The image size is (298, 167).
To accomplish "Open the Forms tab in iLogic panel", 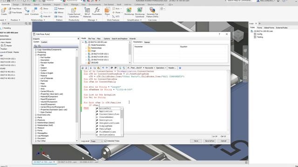I will pyautogui.click(x=259, y=28).
